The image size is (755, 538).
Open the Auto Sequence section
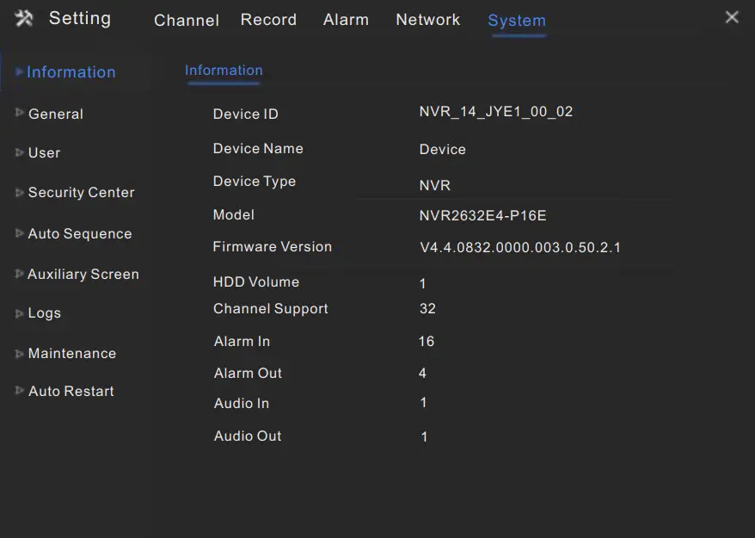coord(80,233)
